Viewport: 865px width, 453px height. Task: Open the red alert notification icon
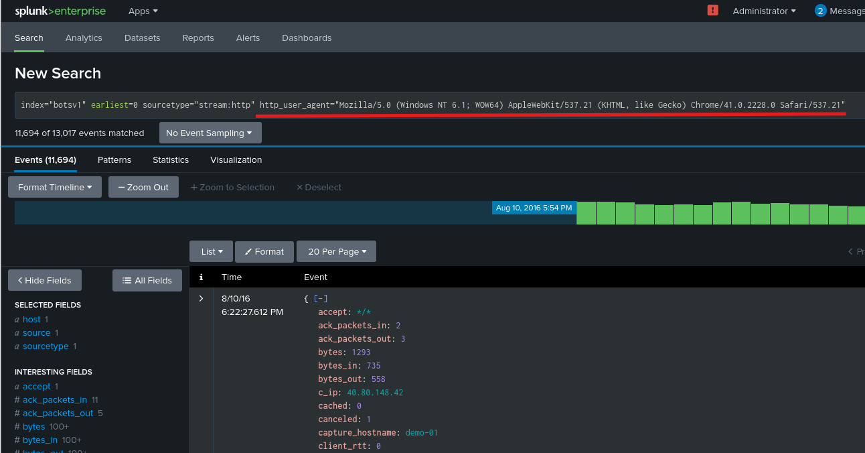point(713,10)
